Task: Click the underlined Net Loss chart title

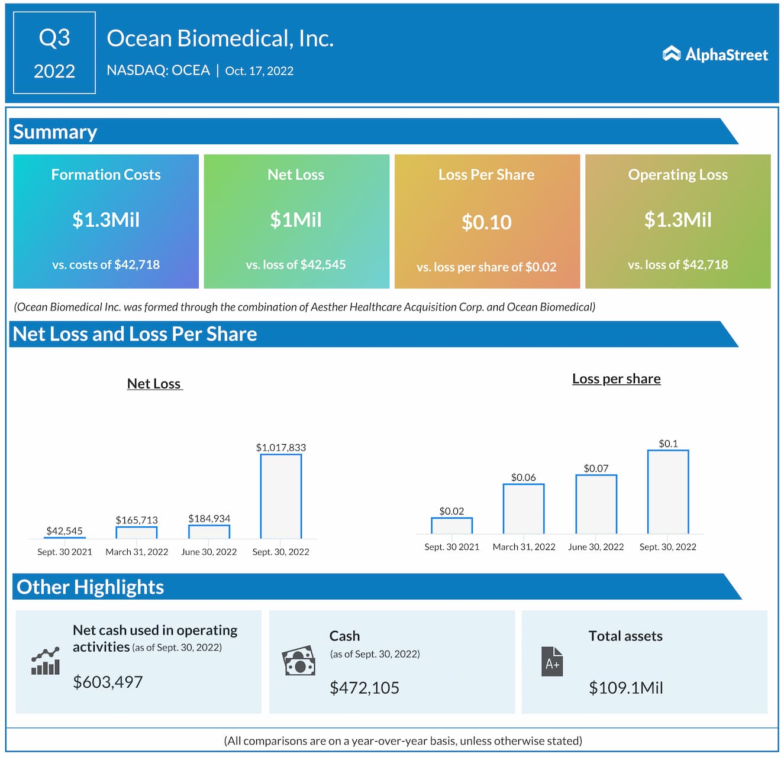Action: coord(154,384)
